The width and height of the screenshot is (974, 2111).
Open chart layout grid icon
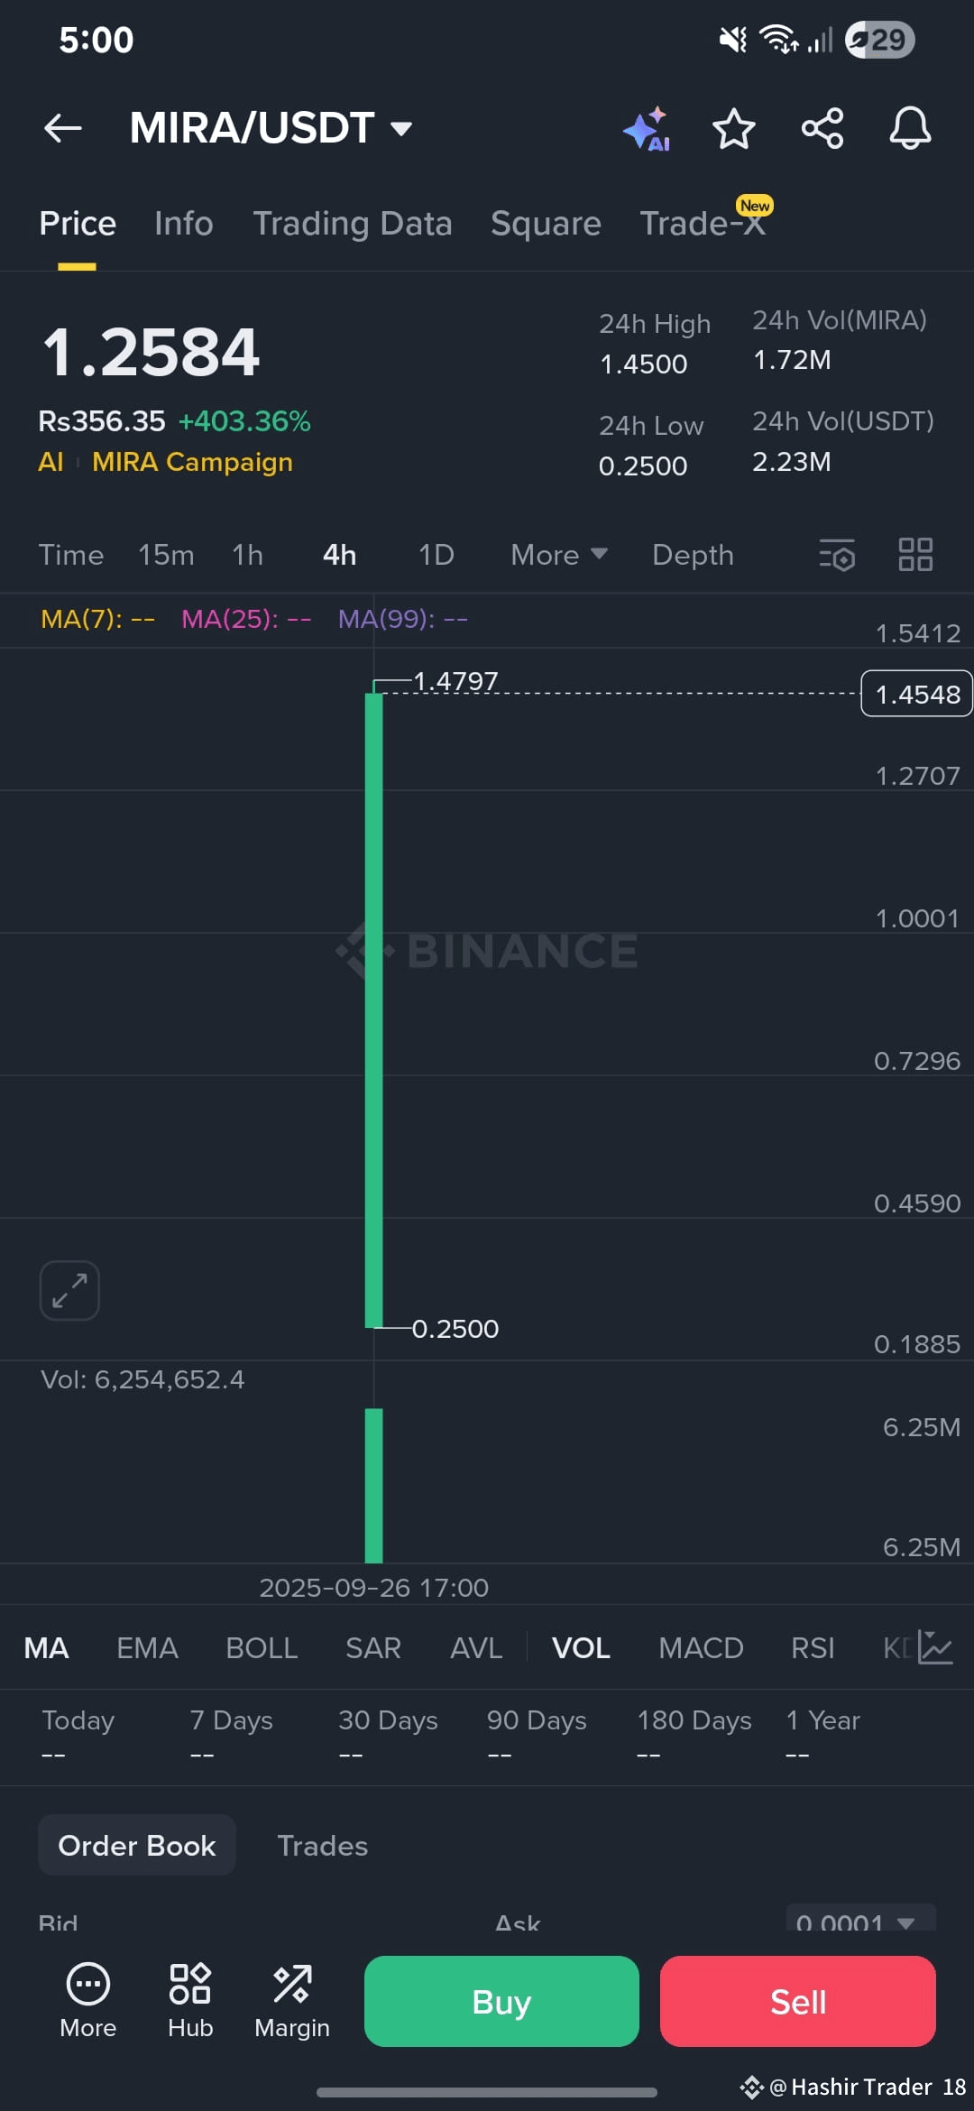915,555
